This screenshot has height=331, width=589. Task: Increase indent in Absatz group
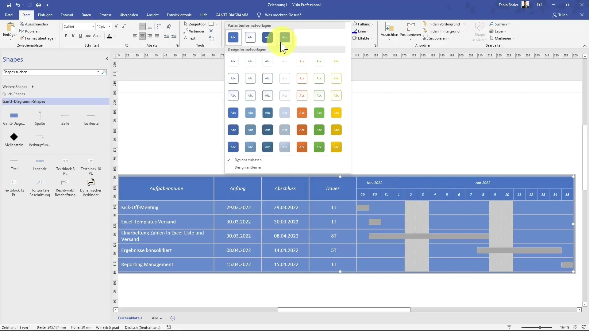pyautogui.click(x=174, y=36)
